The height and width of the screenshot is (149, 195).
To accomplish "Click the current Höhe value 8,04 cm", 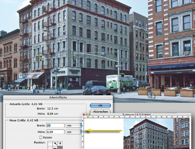I will [53, 114].
